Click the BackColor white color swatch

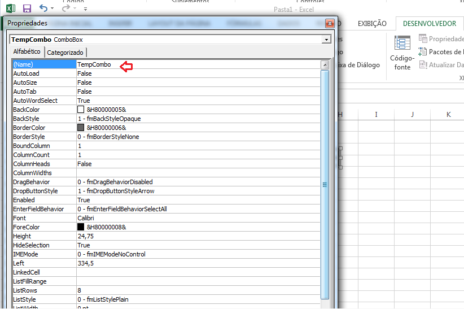coord(81,110)
